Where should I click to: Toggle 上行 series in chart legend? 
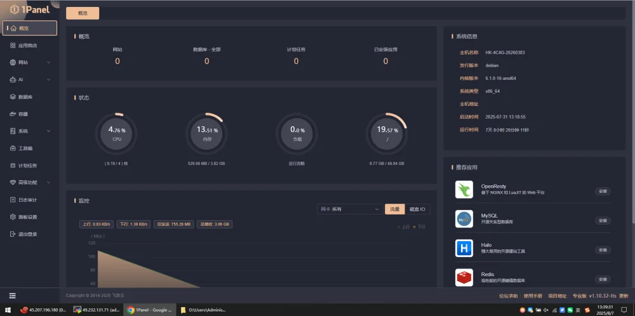(403, 227)
